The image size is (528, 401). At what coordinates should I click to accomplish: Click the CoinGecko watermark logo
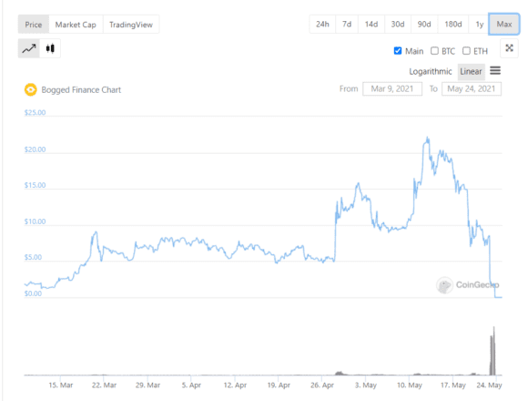(445, 285)
